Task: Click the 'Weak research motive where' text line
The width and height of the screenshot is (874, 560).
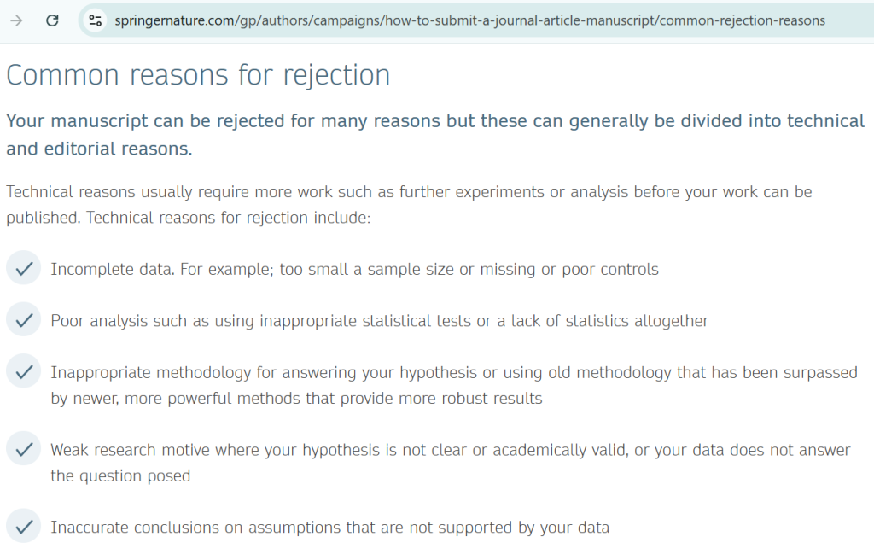Action: 451,449
